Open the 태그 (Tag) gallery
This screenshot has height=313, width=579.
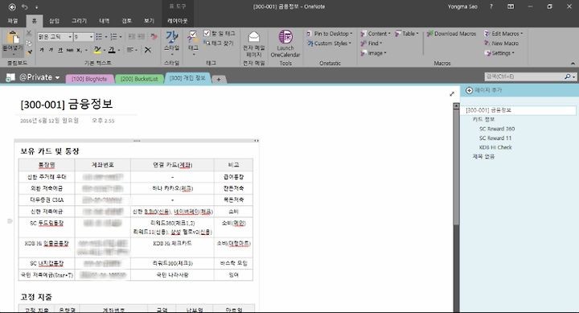[193, 43]
